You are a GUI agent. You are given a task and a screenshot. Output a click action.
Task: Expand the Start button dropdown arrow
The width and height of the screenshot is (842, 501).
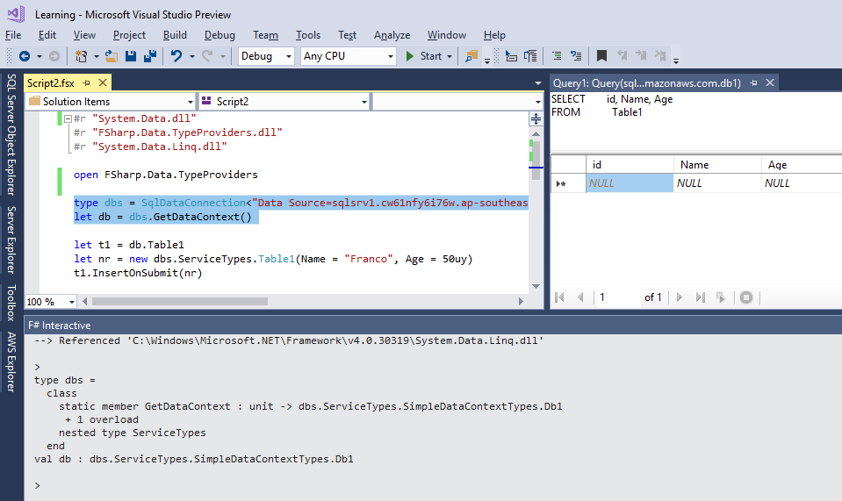450,56
